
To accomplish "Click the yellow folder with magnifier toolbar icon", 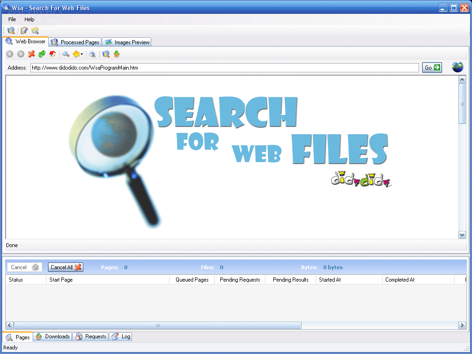I will click(35, 30).
